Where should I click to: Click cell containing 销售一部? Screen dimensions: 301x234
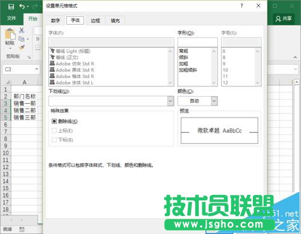pos(25,103)
